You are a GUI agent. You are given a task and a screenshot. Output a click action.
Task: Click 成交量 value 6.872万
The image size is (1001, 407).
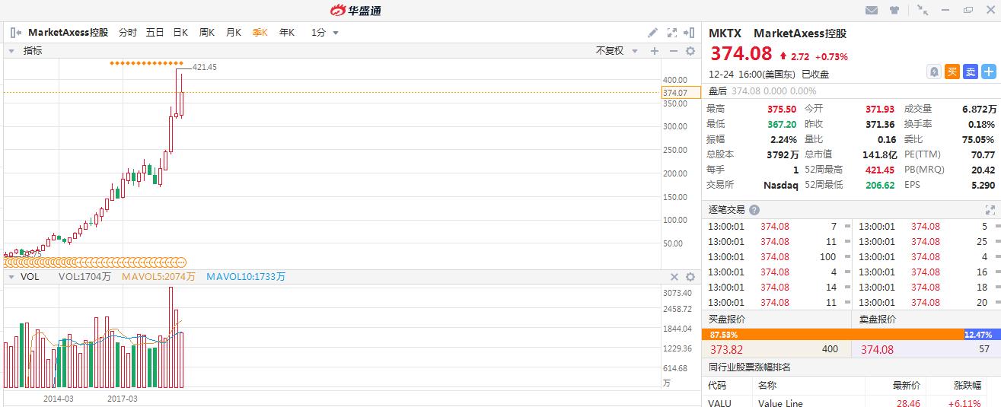pyautogui.click(x=979, y=109)
